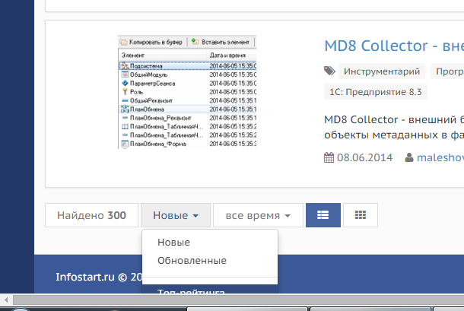Switch to list view layout
The image size is (464, 311).
pyautogui.click(x=323, y=215)
